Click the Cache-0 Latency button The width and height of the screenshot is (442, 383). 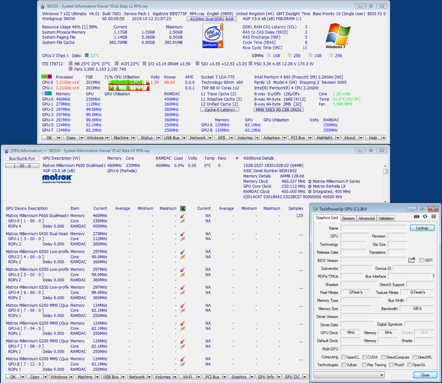[220, 110]
